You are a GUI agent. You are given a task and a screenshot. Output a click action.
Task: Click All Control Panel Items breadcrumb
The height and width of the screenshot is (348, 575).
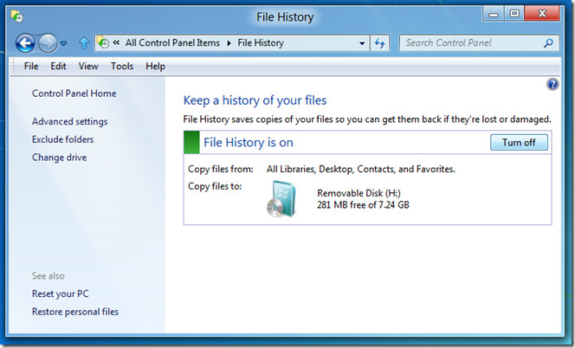pyautogui.click(x=172, y=43)
